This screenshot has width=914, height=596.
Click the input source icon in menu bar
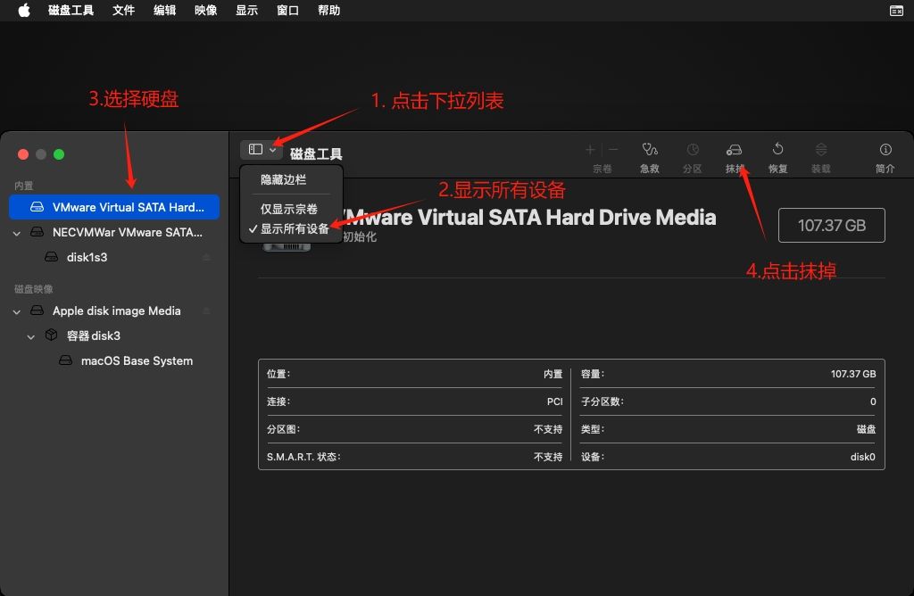click(x=895, y=10)
